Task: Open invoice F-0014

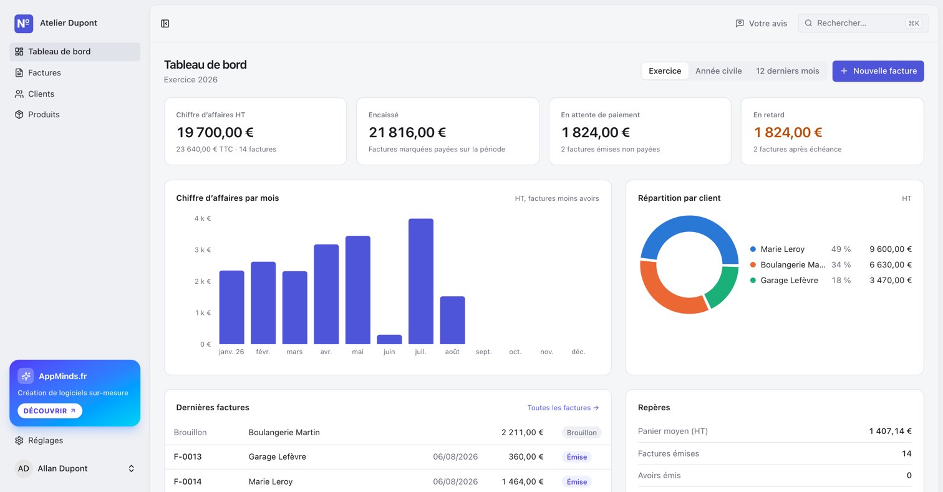Action: [x=388, y=481]
